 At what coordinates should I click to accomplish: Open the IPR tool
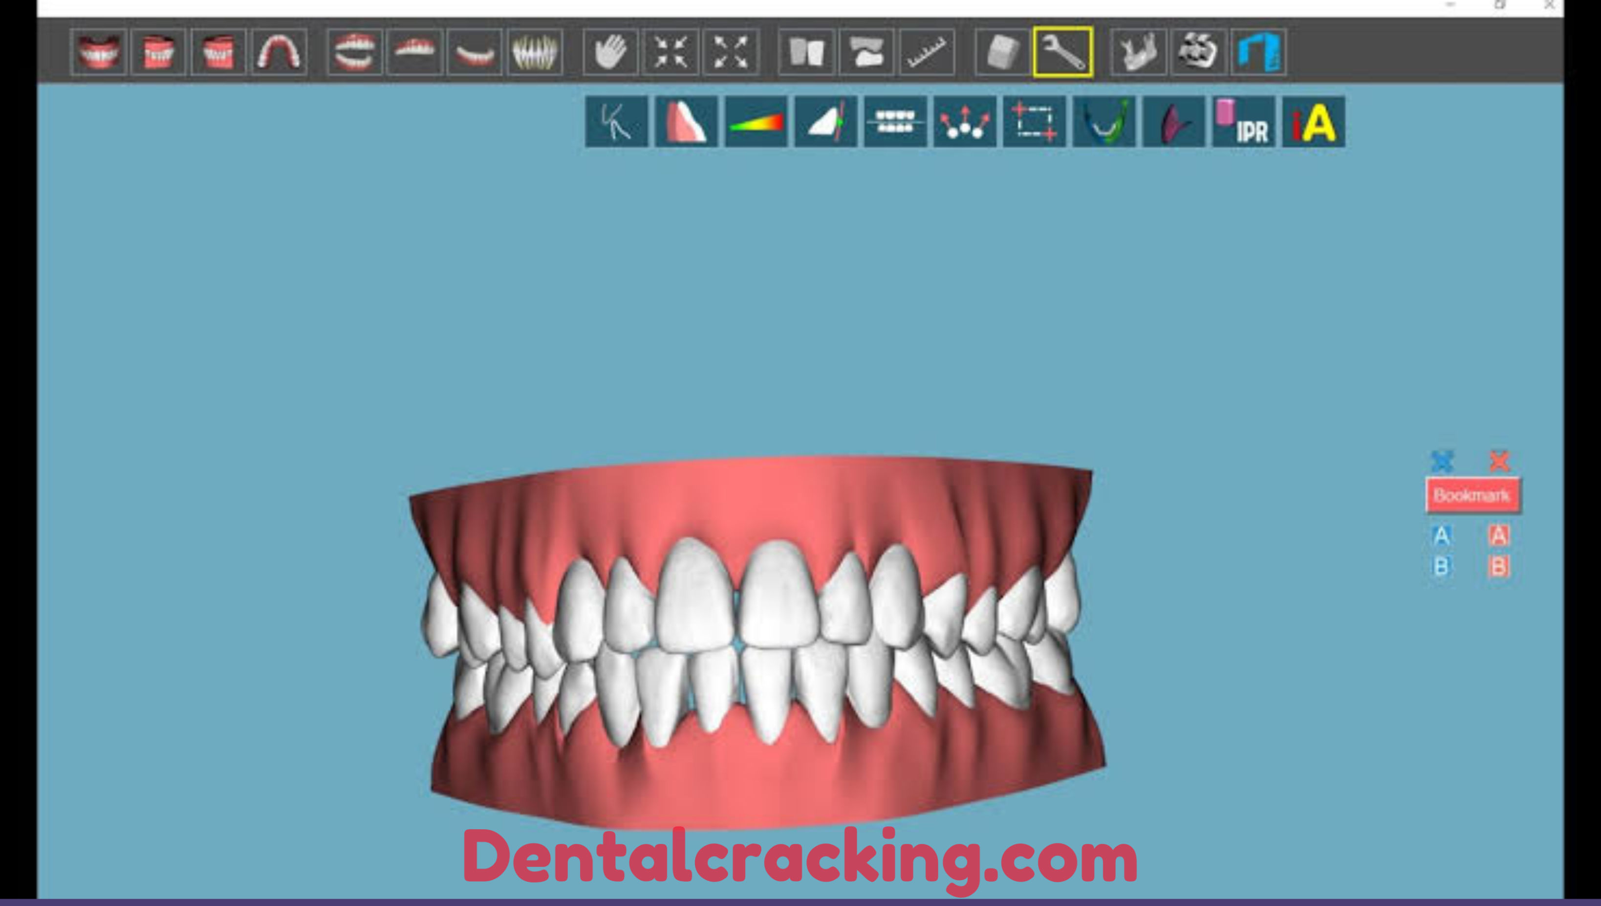(x=1243, y=122)
